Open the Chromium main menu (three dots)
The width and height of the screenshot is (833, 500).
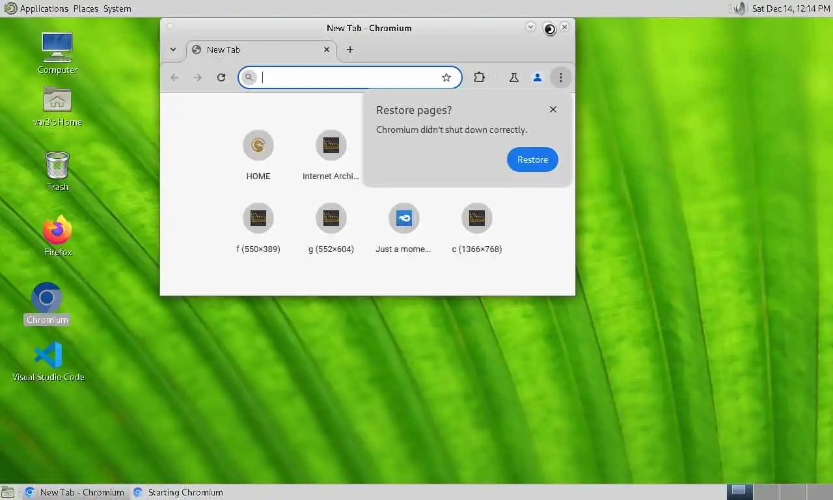coord(560,77)
